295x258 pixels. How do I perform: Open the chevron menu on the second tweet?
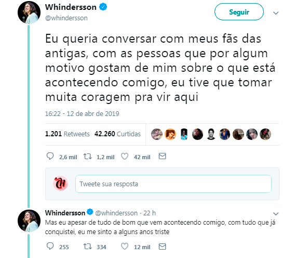(x=276, y=214)
